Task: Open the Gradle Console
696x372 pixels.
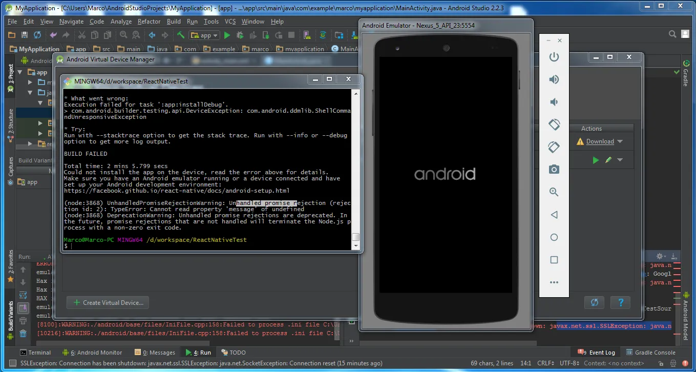Action: pyautogui.click(x=650, y=353)
